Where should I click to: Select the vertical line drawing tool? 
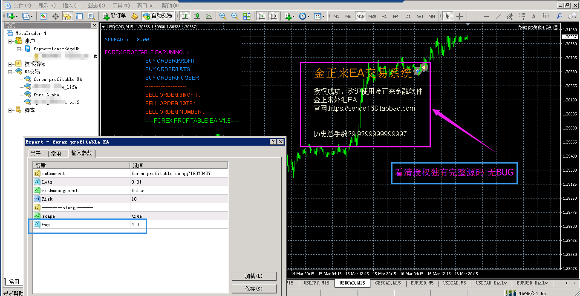[x=474, y=16]
